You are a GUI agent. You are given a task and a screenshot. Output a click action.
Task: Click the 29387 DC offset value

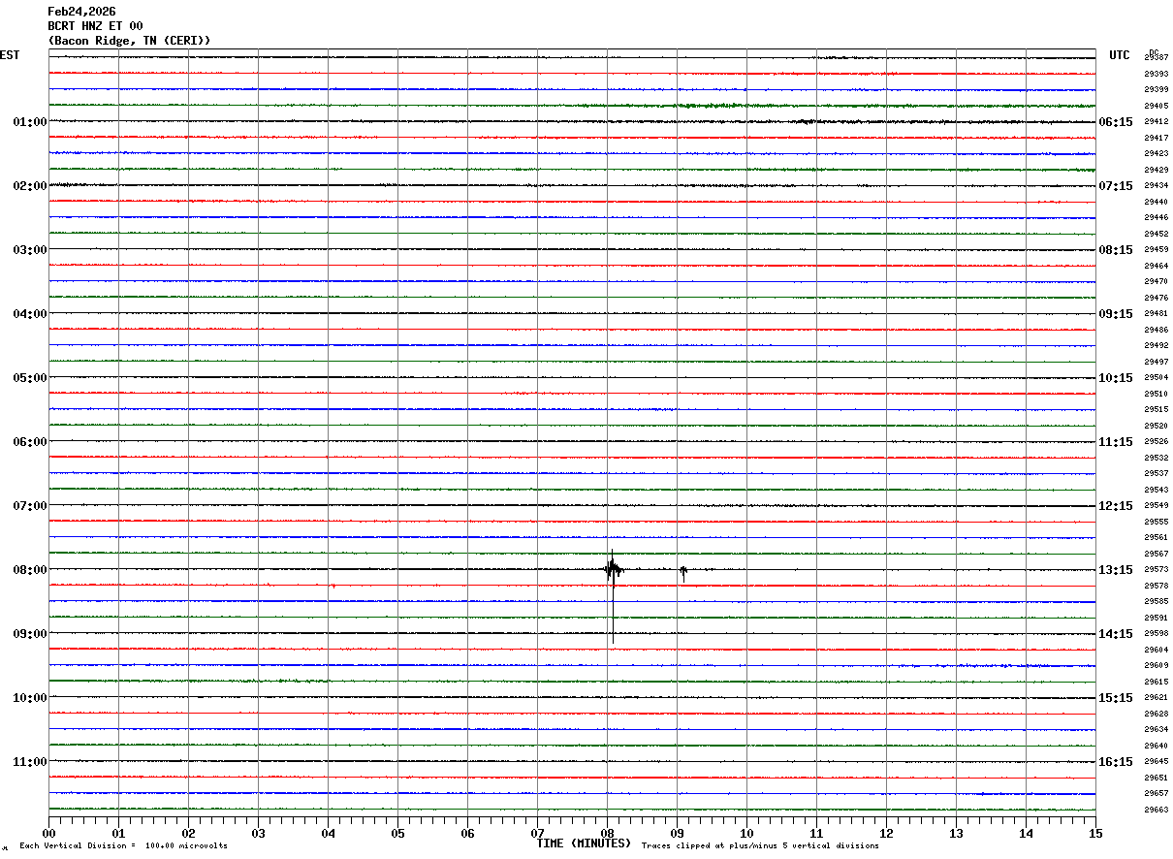click(x=1156, y=58)
